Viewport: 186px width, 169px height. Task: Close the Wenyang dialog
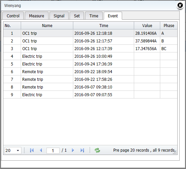[x=180, y=5]
